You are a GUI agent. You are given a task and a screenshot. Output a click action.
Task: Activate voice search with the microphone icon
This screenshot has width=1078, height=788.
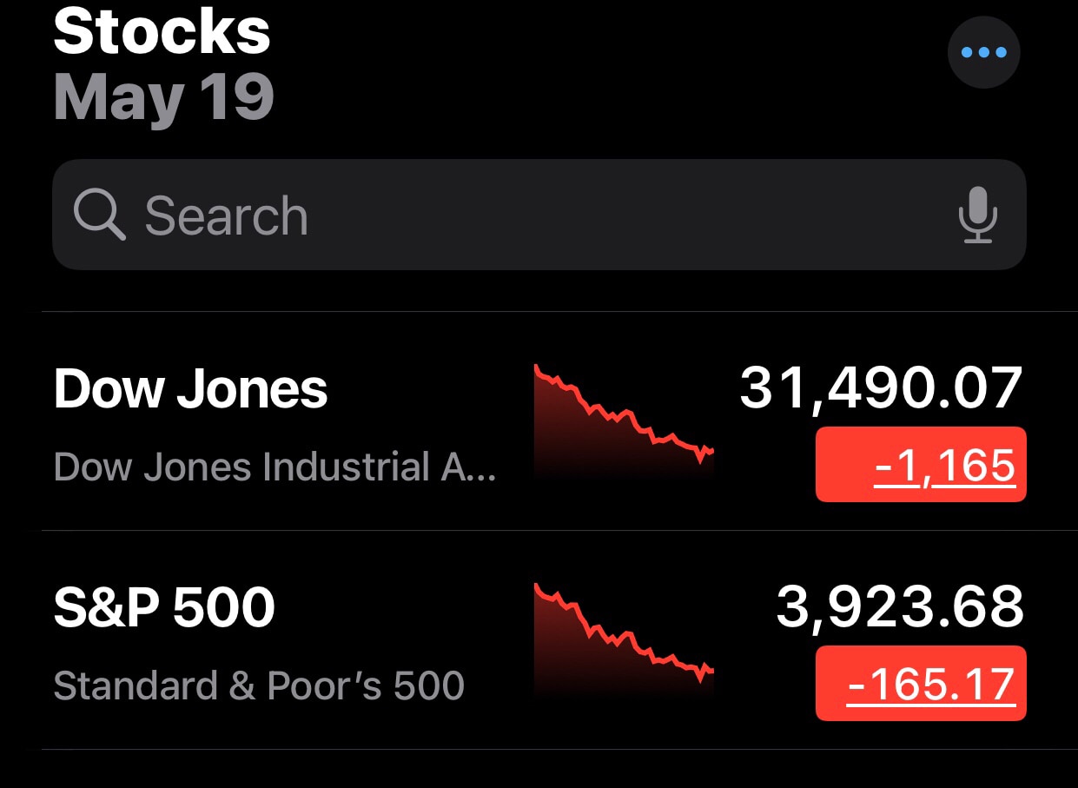coord(977,216)
